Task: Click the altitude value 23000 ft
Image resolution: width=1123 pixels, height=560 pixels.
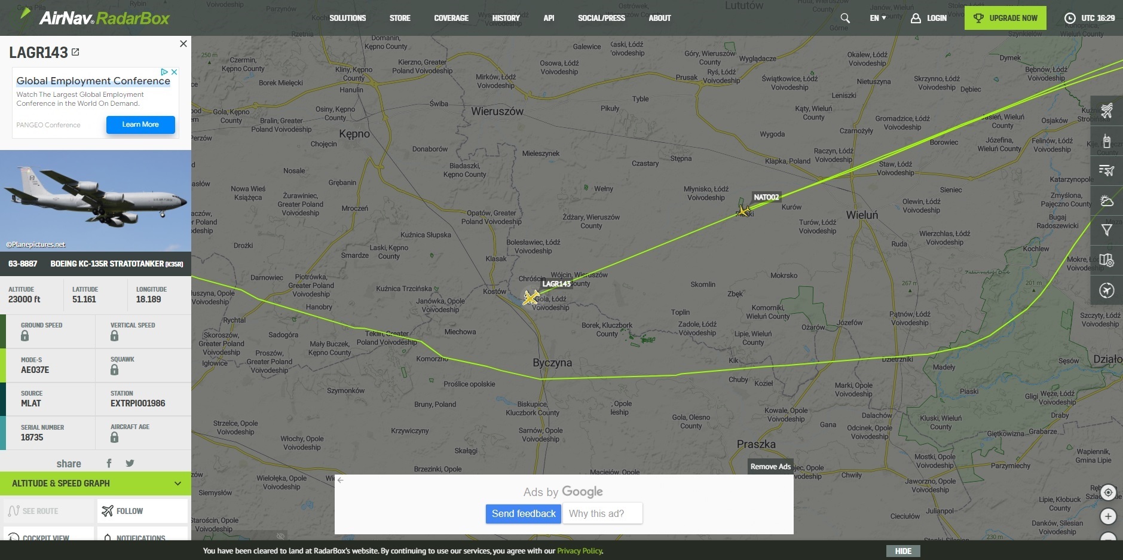Action: [x=25, y=299]
